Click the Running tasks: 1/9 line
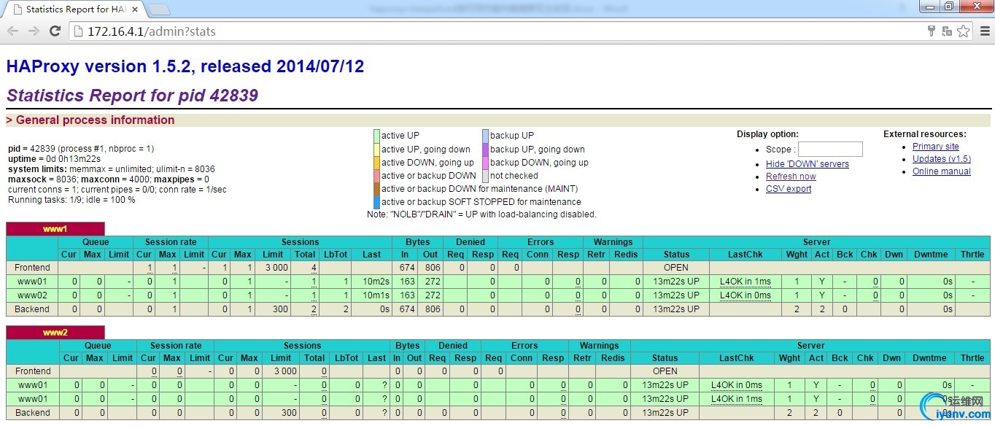This screenshot has height=426, width=995. pyautogui.click(x=71, y=200)
